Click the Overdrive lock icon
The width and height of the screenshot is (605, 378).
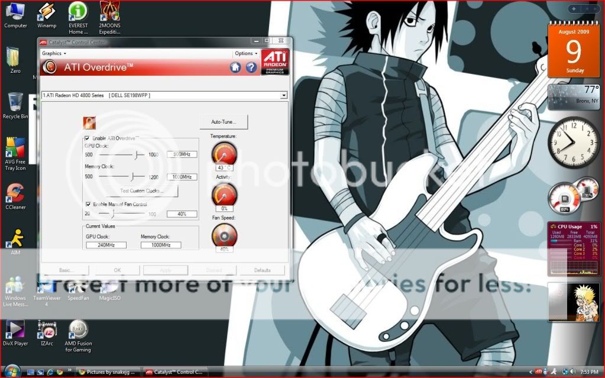coord(89,123)
